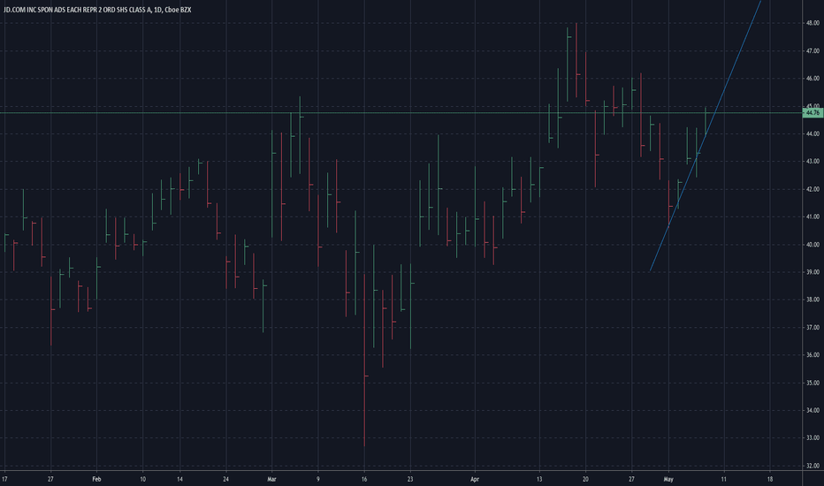This screenshot has width=824, height=486.
Task: Click the 23 date axis label
Action: pyautogui.click(x=410, y=479)
